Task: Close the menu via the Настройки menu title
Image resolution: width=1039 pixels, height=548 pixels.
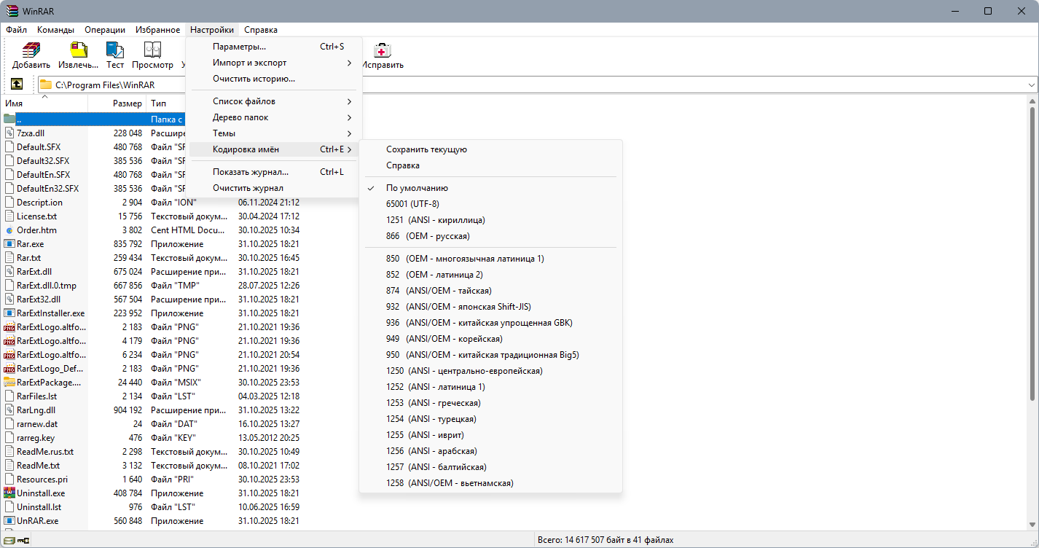Action: (212, 30)
